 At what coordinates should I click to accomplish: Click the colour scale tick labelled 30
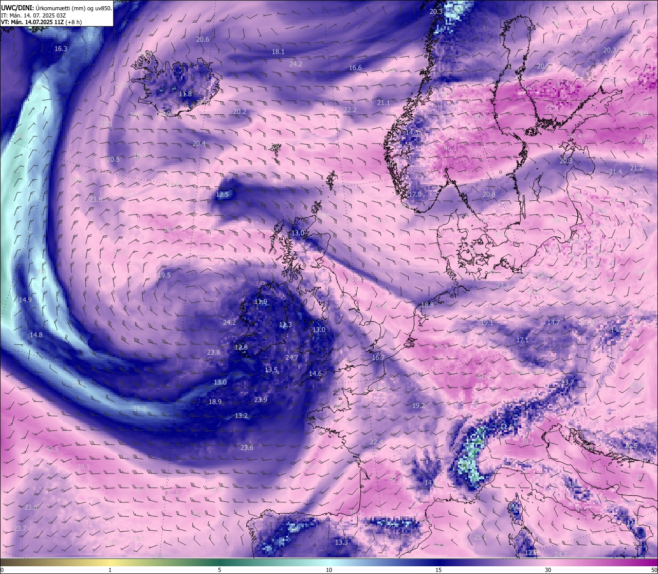point(548,570)
